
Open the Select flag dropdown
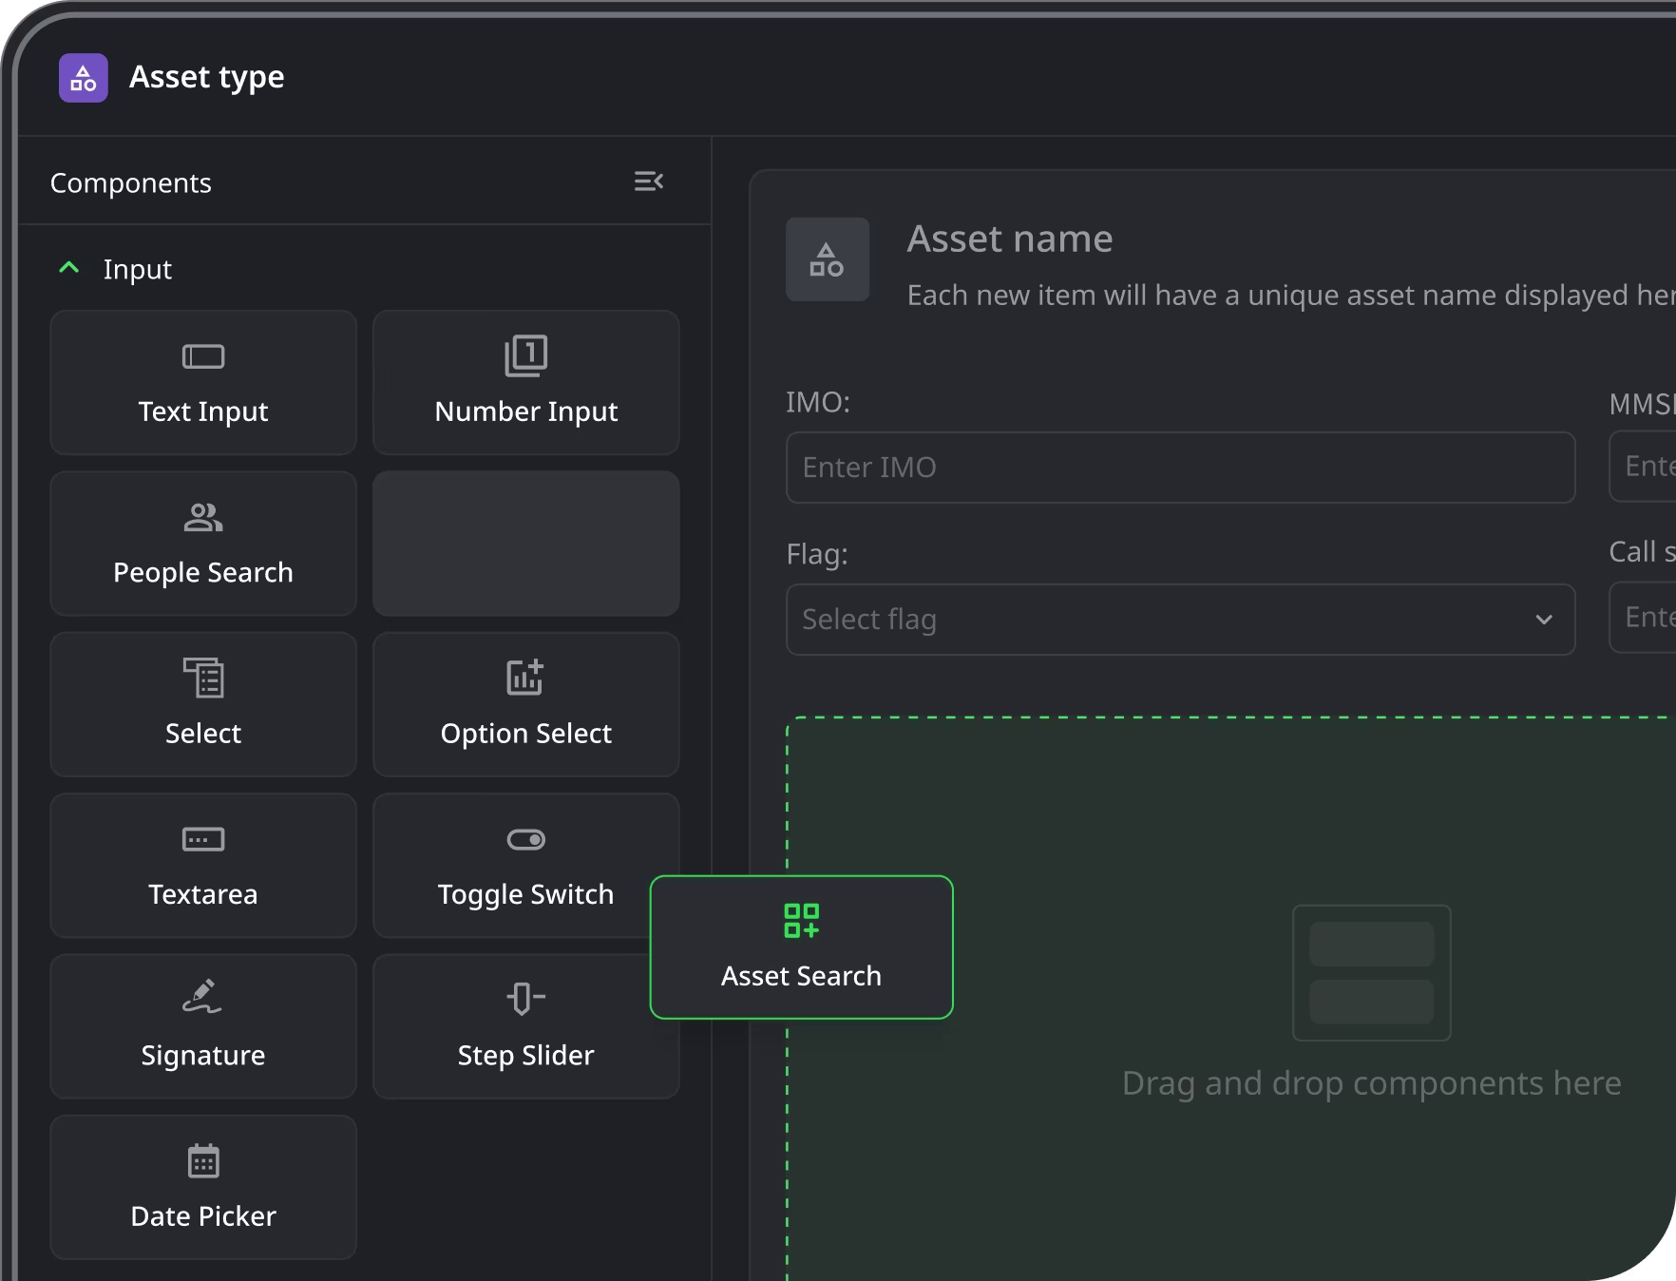[1181, 620]
